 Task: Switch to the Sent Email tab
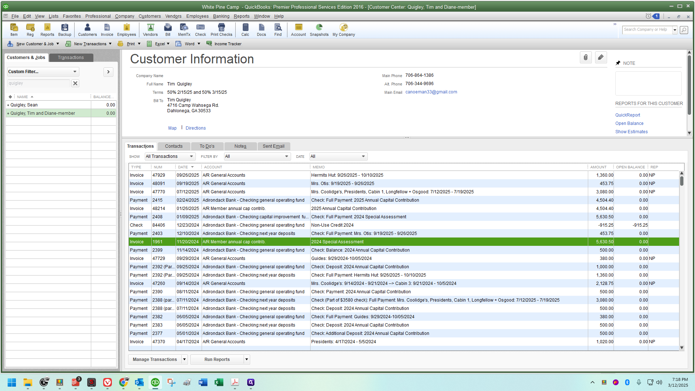[274, 146]
